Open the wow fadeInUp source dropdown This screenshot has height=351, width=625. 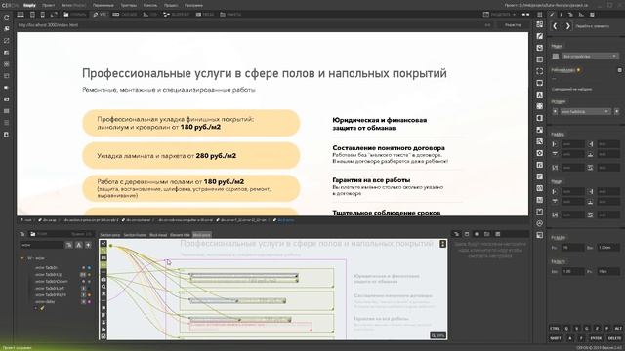(x=585, y=112)
